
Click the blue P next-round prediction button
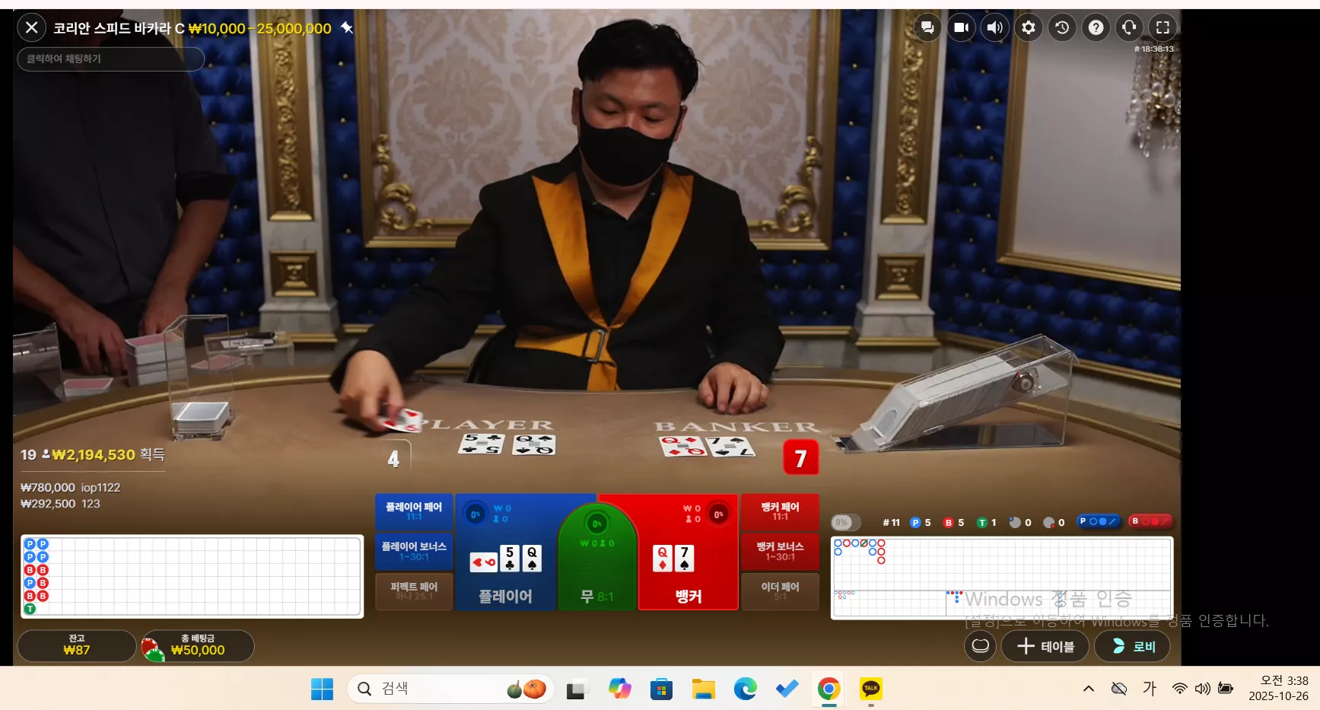tap(1098, 521)
